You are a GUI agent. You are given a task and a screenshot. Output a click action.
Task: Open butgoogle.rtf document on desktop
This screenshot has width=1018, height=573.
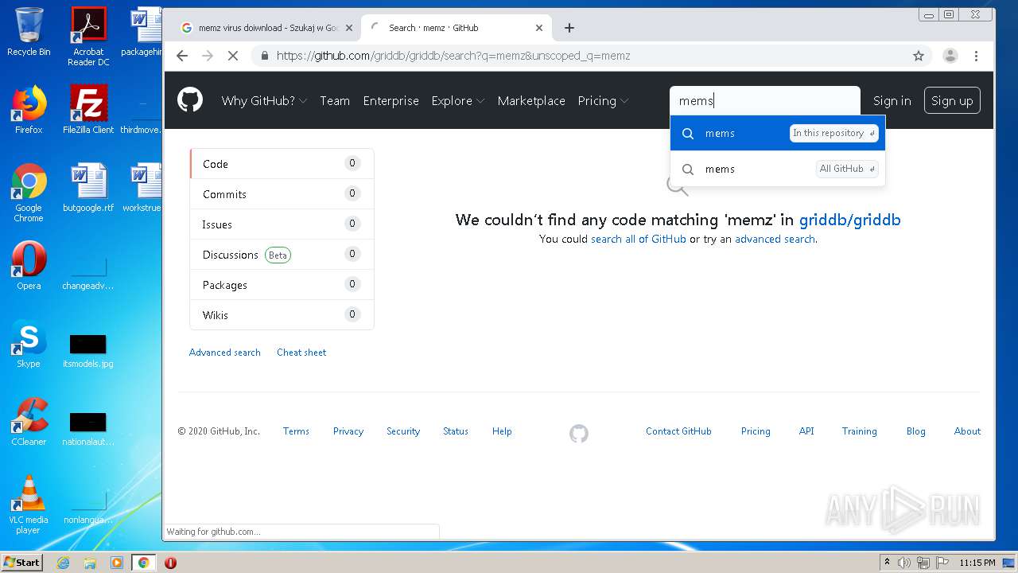tap(88, 188)
